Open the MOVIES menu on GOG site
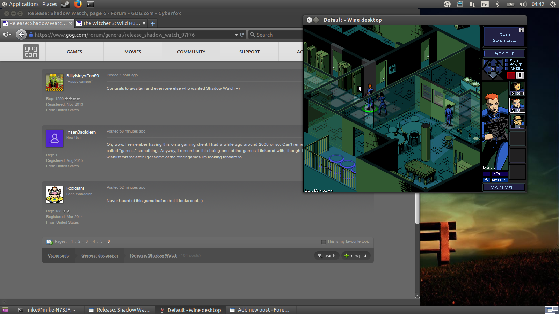559x314 pixels. (x=133, y=52)
